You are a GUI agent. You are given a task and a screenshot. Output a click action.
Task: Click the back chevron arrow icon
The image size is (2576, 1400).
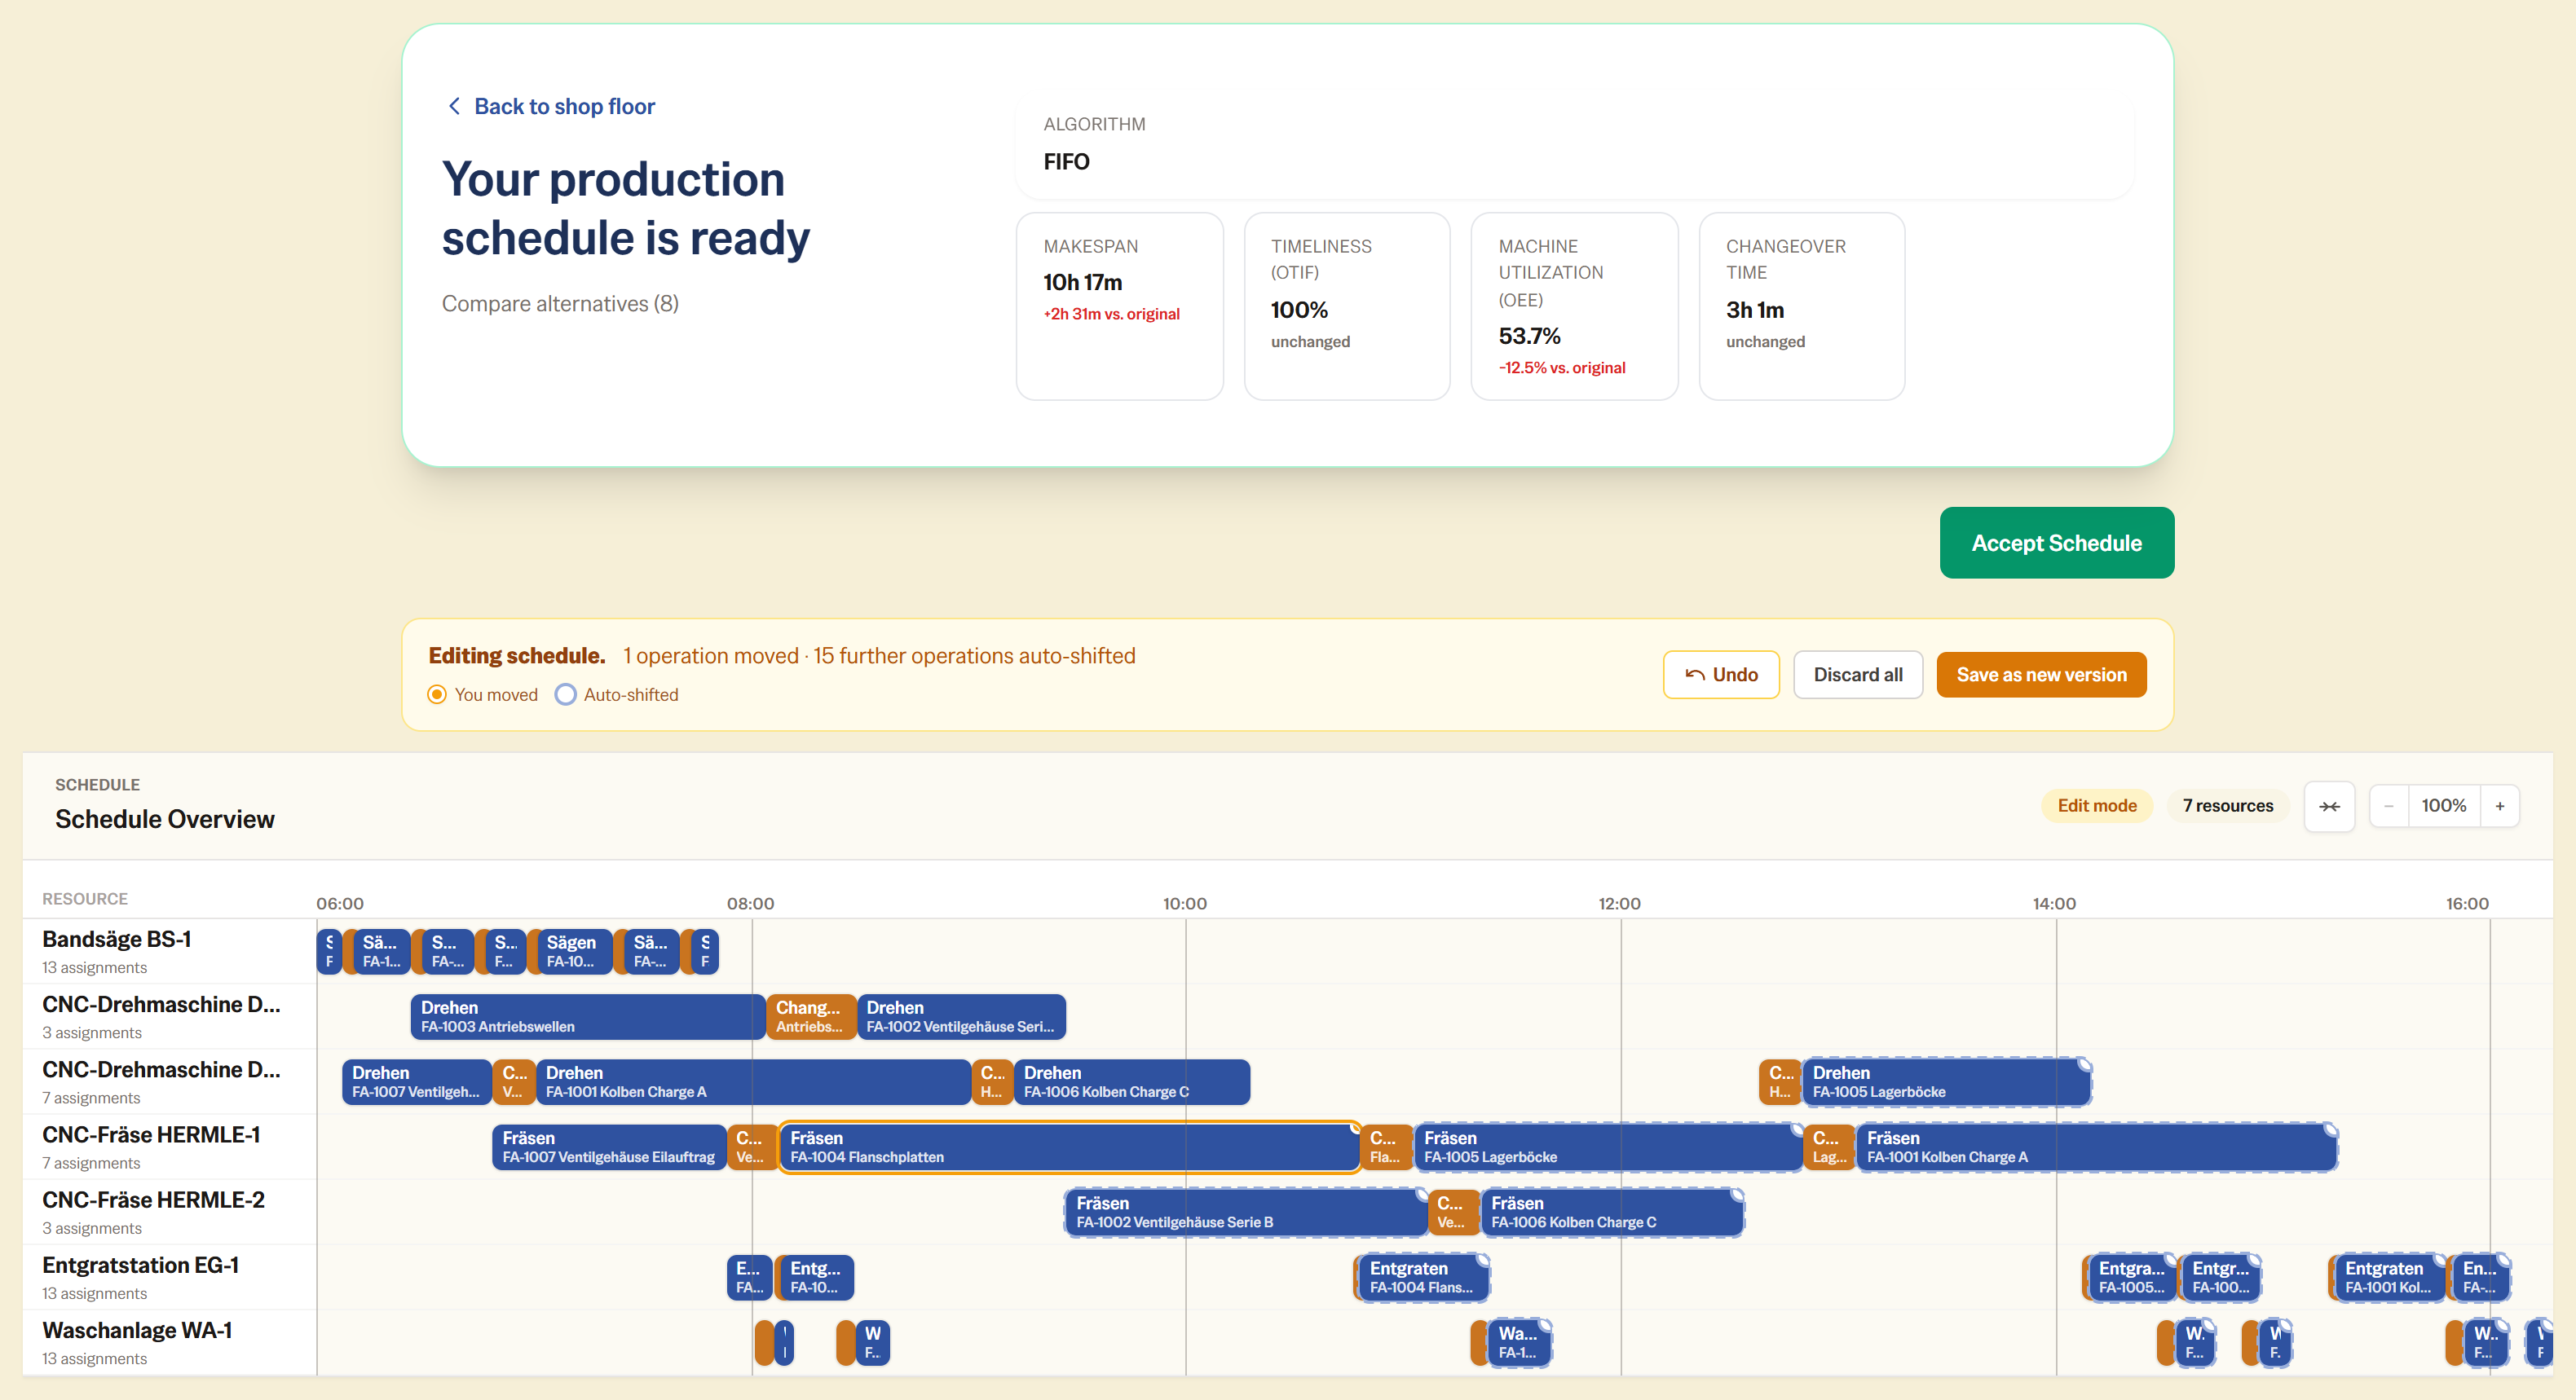(454, 106)
